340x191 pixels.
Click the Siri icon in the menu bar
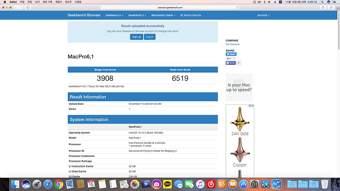pos(329,2)
